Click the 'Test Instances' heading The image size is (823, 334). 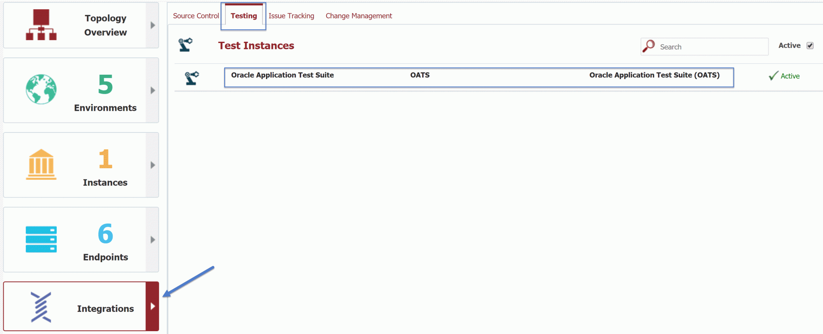pos(256,46)
